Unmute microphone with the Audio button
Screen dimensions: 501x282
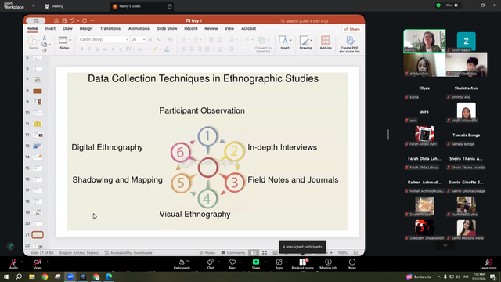[13, 264]
